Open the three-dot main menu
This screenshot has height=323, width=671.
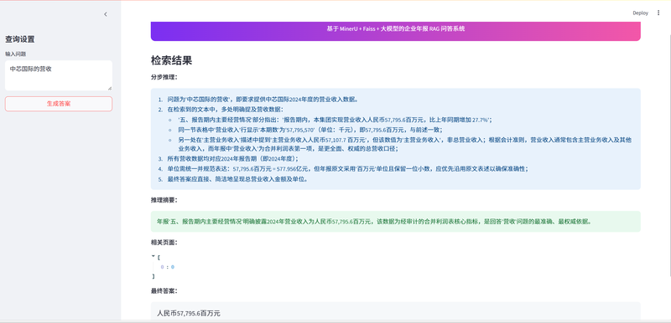pos(658,13)
